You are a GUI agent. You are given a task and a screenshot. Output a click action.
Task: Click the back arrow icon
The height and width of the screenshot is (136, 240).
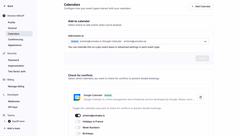click(5, 6)
